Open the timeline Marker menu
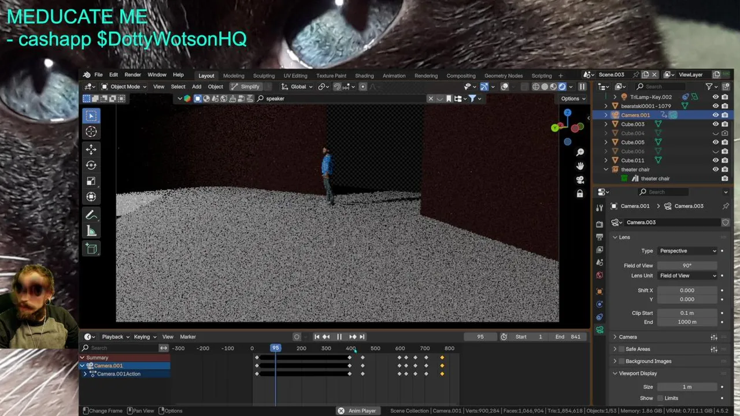 coord(188,337)
